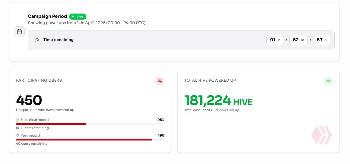
Task: Click the '40 users remaining' text
Action: coord(32,143)
